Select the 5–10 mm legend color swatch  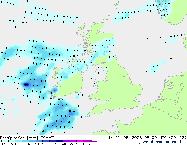tap(32, 141)
